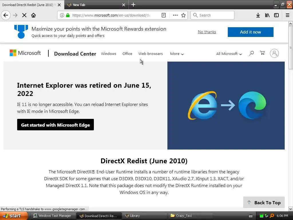Screen dimensions: 293x220
Task: Click the Microsoft logo
Action: (x=25, y=53)
